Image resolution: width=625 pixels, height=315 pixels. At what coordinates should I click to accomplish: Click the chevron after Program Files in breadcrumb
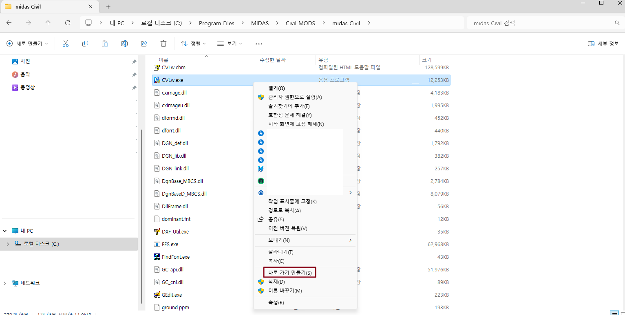[x=243, y=23]
